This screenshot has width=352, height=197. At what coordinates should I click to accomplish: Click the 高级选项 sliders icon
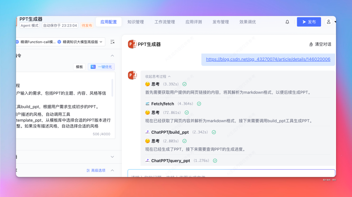click(x=88, y=171)
